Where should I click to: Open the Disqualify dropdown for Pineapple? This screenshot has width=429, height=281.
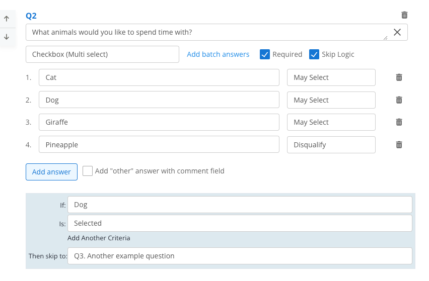[x=331, y=145]
